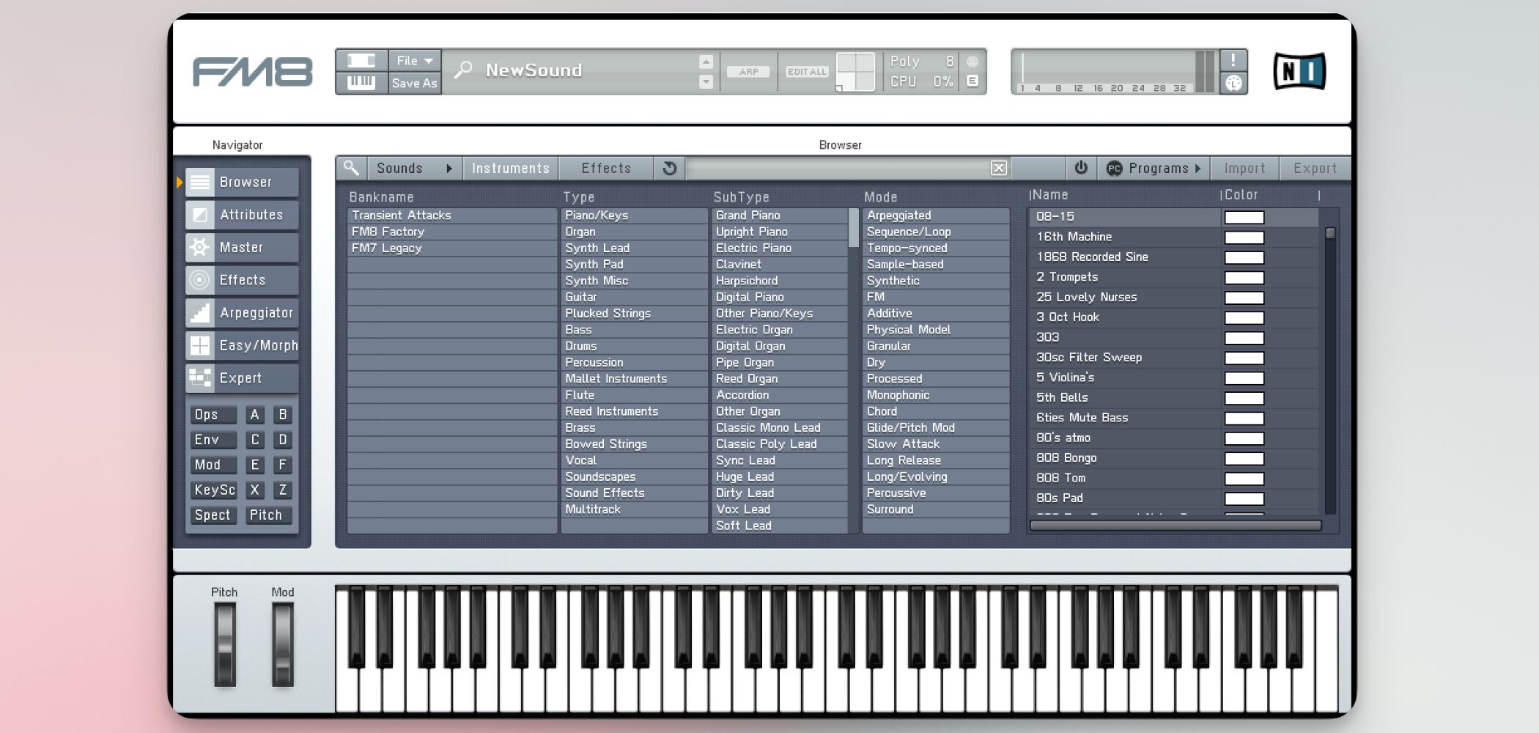The height and width of the screenshot is (733, 1539).
Task: Click the panic exclamation button
Action: 1233,60
